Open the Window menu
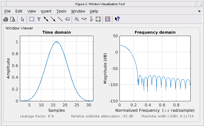 [78, 11]
